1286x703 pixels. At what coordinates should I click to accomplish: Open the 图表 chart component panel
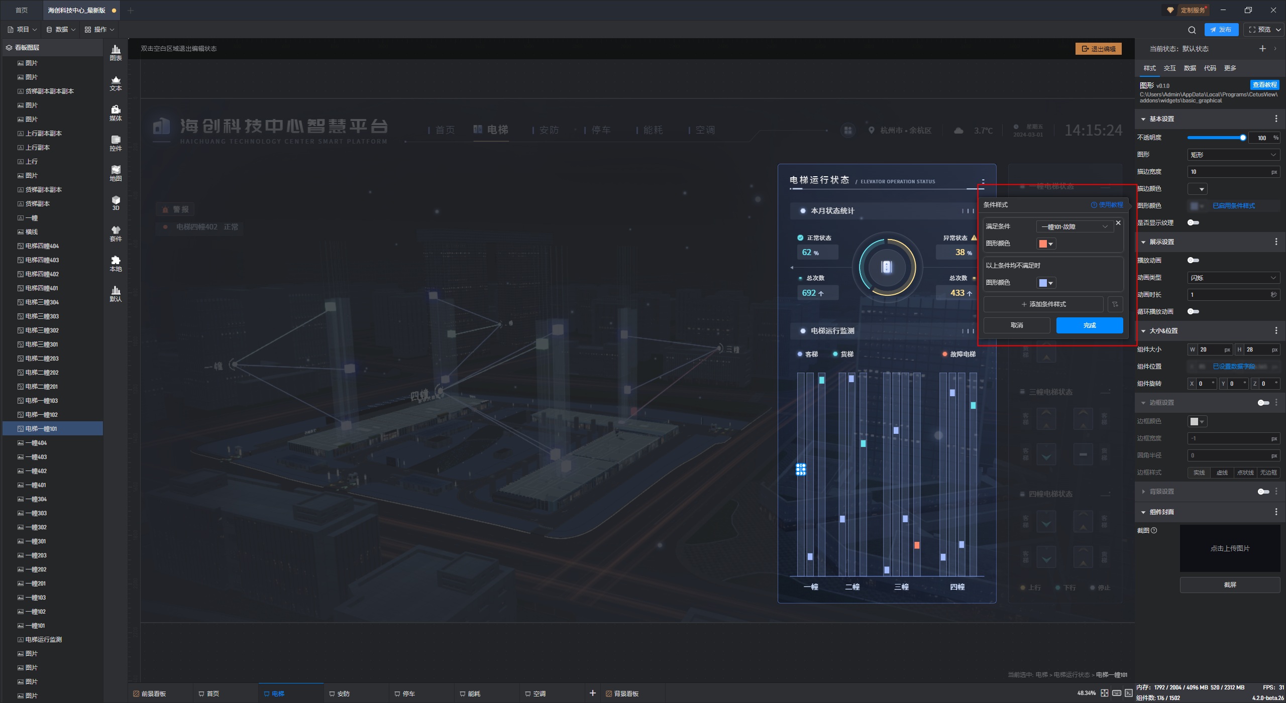116,52
